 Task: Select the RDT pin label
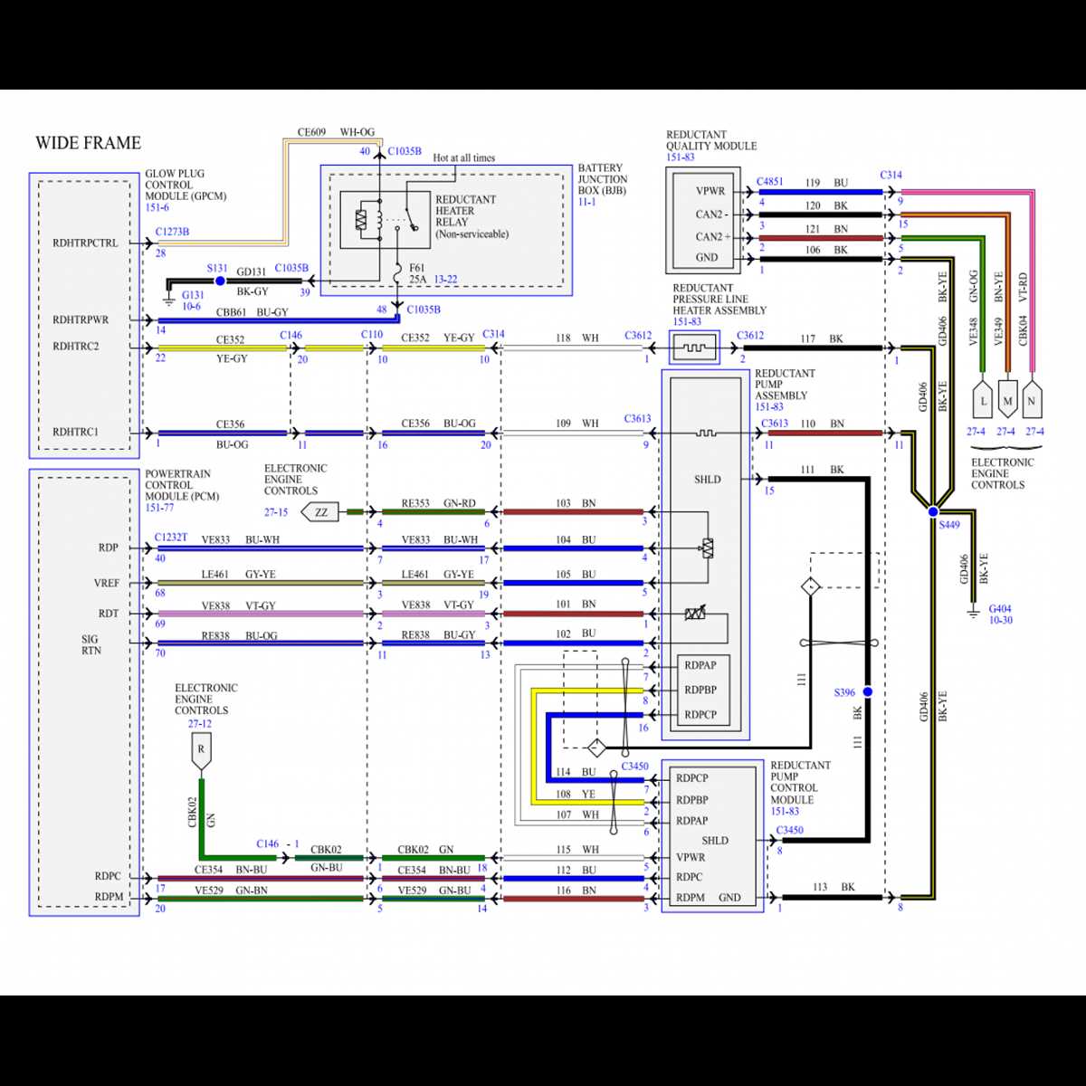[109, 614]
